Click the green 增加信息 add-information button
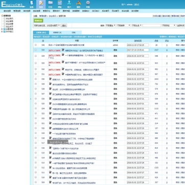Screen dimensions: 185x185 pos(38,20)
